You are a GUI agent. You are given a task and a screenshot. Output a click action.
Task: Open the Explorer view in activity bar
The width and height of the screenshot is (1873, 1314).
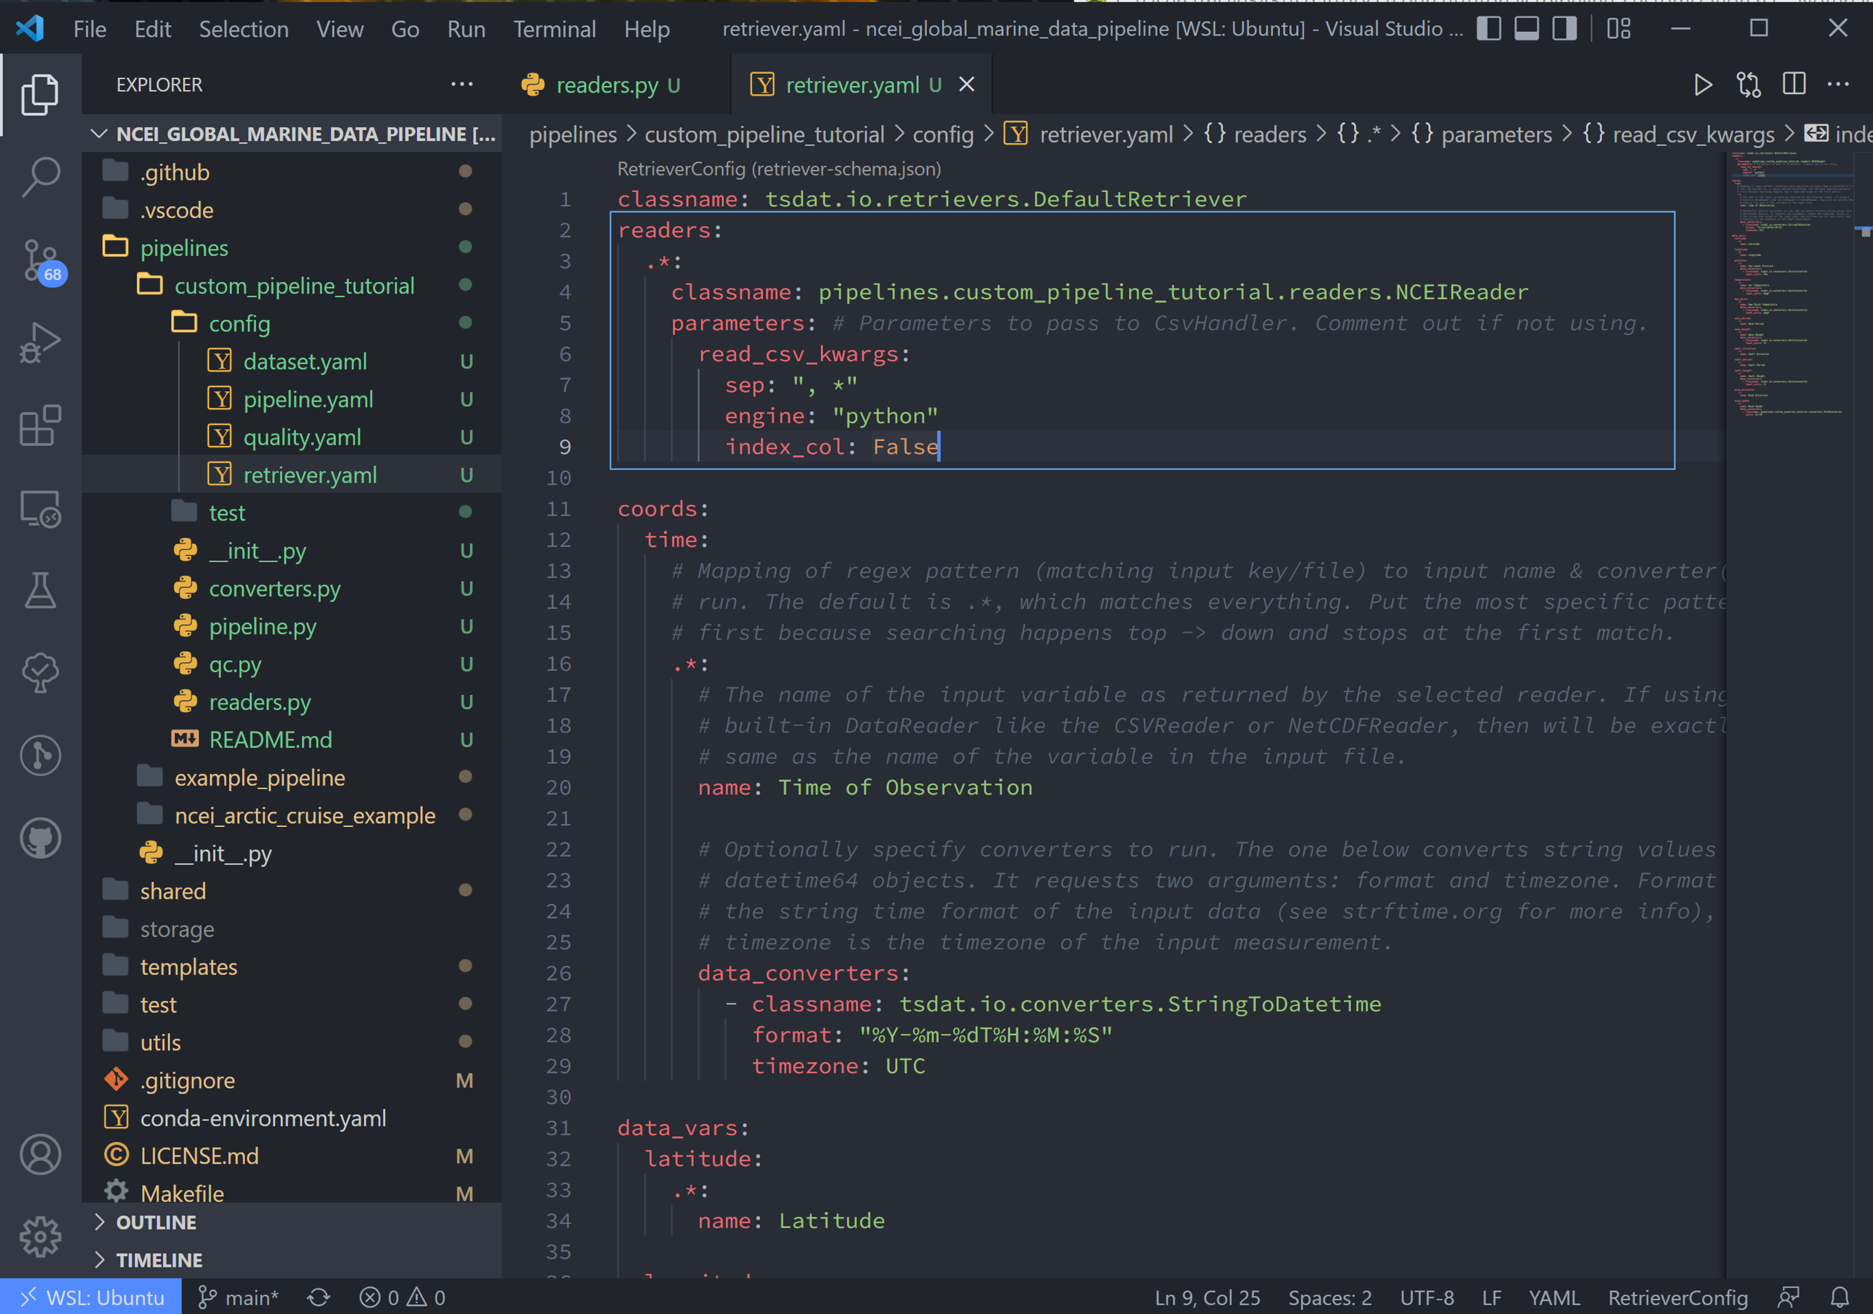(40, 94)
